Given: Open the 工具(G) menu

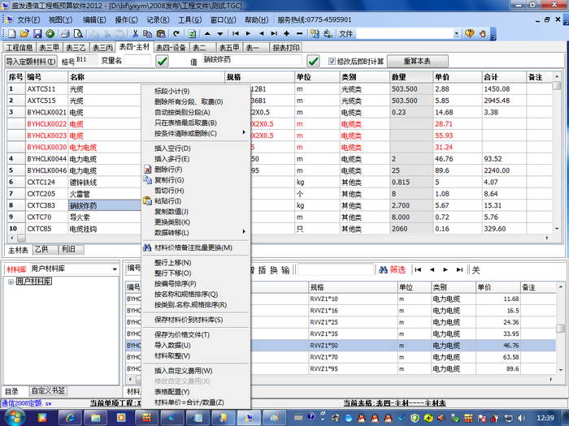Looking at the screenshot, I should [189, 19].
